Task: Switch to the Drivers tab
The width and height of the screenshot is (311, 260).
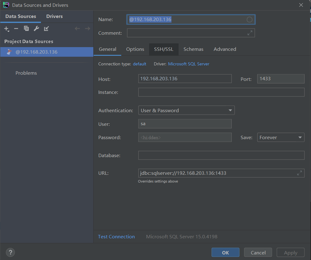Action: coord(54,16)
